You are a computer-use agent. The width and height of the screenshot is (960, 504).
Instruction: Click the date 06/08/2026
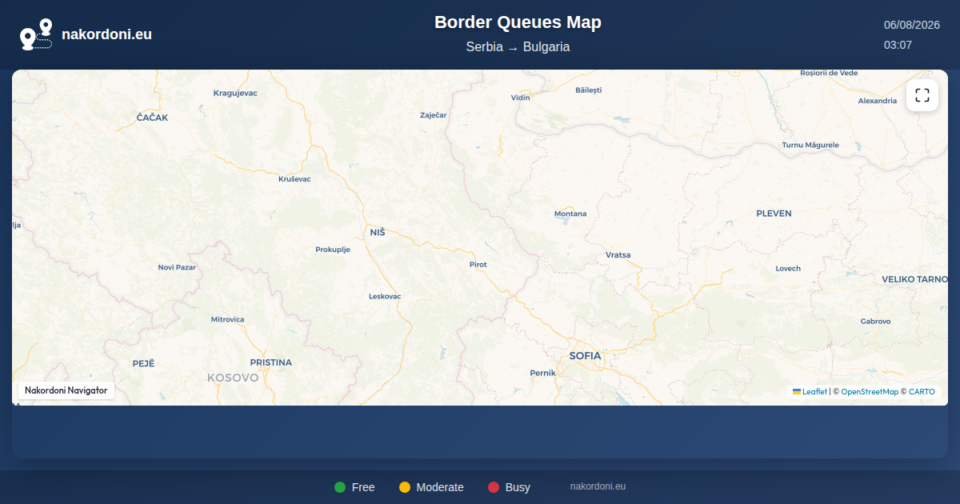tap(912, 25)
